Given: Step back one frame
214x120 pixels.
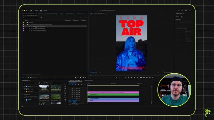Looking at the screenshot, I should coord(129,77).
